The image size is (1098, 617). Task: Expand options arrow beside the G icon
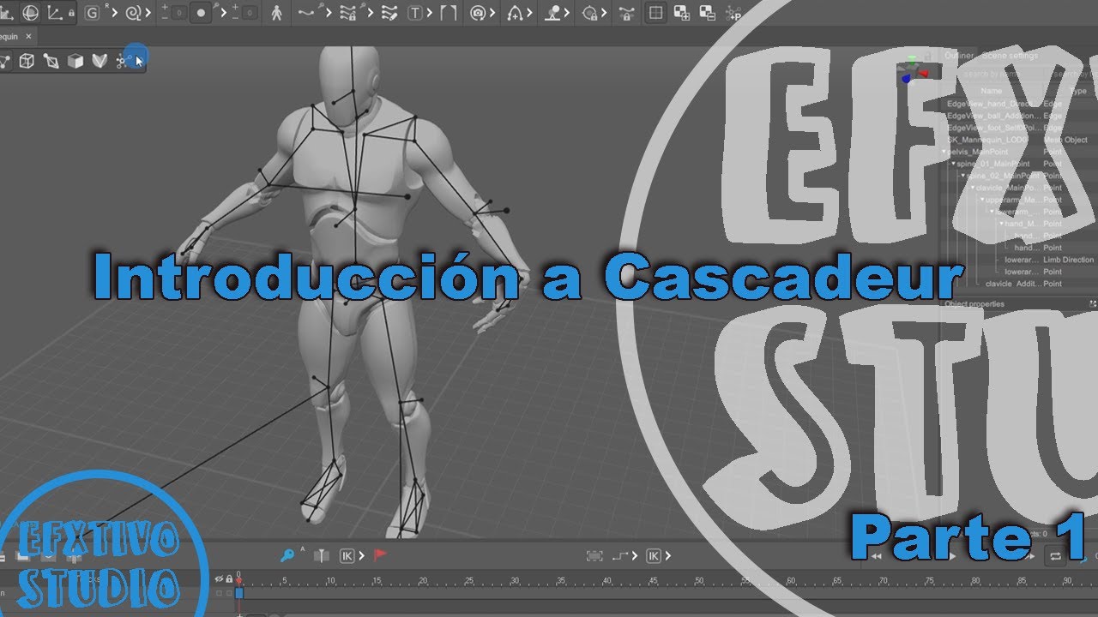(115, 13)
